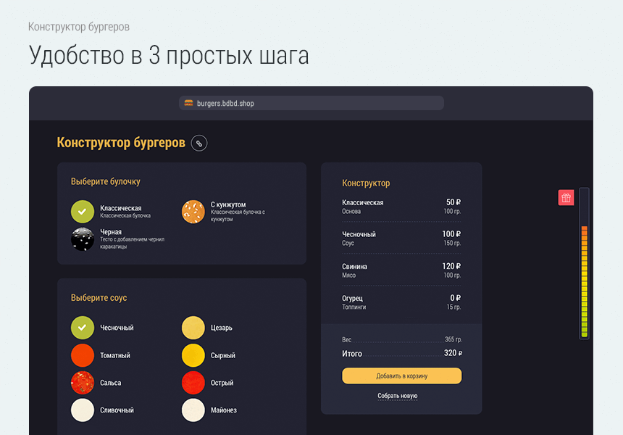Deselect the checked Классическая bun

point(82,211)
